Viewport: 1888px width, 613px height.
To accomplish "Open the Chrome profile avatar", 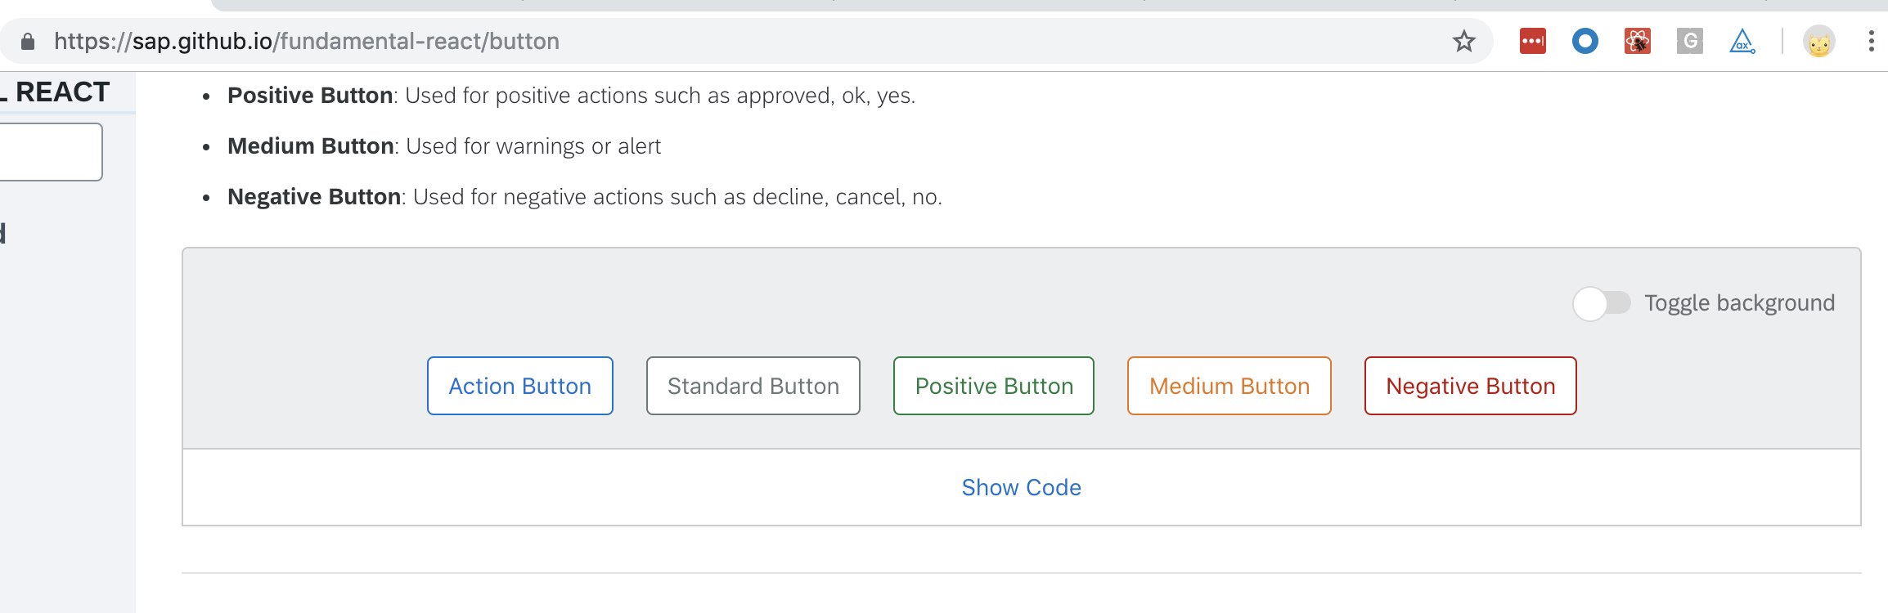I will point(1820,40).
